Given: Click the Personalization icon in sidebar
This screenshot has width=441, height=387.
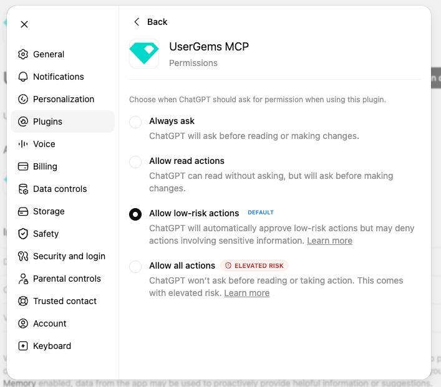Looking at the screenshot, I should coord(23,99).
